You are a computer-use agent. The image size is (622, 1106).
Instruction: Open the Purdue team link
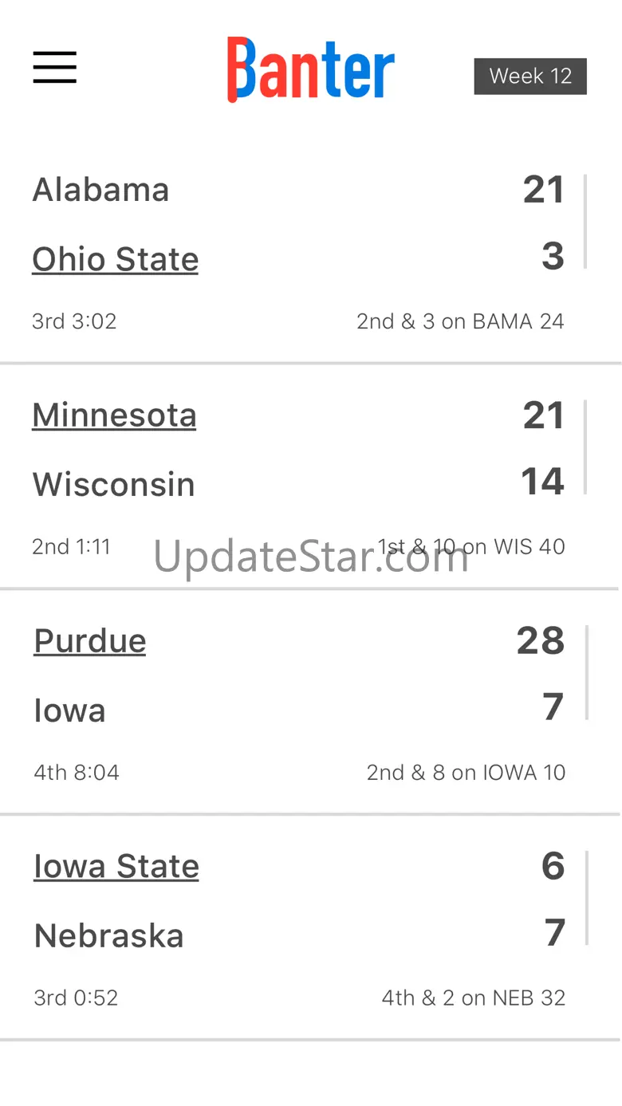coord(90,641)
